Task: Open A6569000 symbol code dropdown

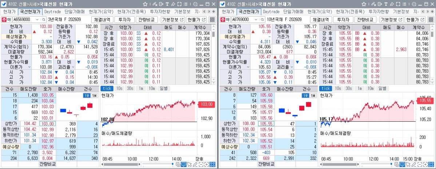Action: (x=37, y=20)
